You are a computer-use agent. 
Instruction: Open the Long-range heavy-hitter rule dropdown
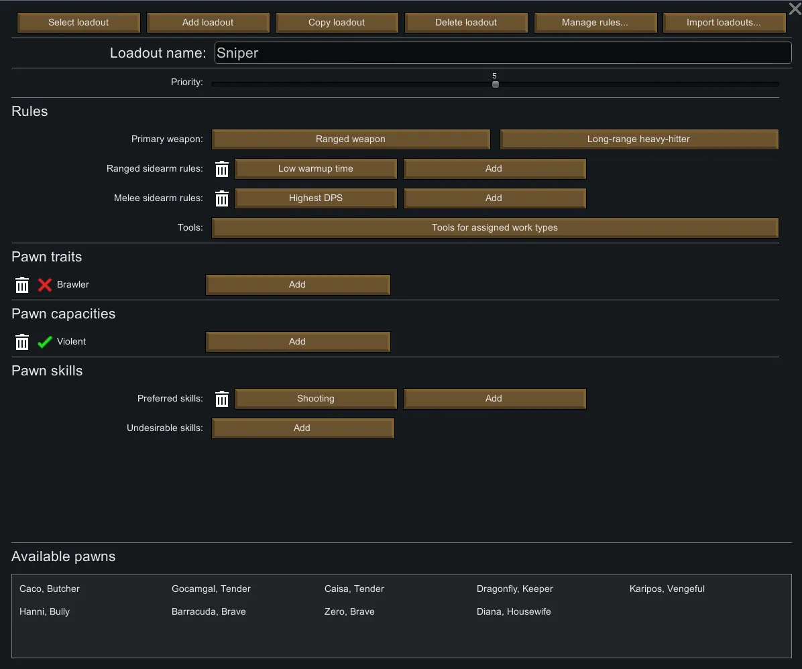pos(638,139)
